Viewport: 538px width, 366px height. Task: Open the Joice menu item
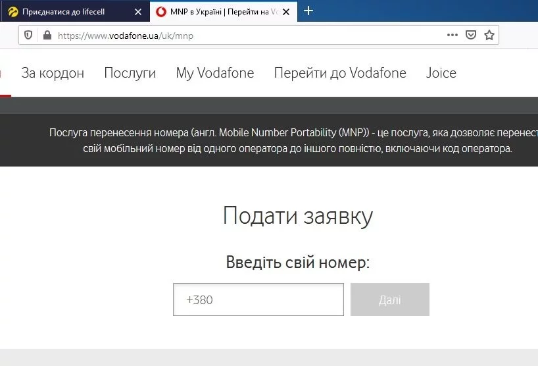tap(441, 73)
